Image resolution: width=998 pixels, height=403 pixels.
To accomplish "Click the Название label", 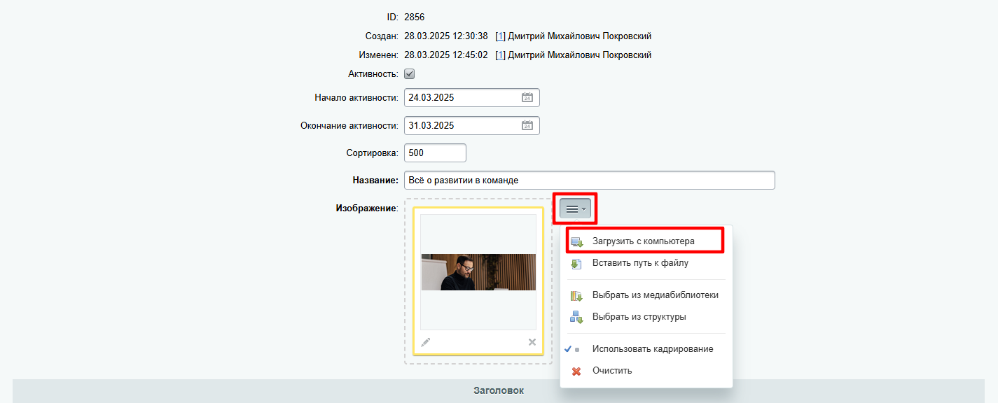I will 375,181.
